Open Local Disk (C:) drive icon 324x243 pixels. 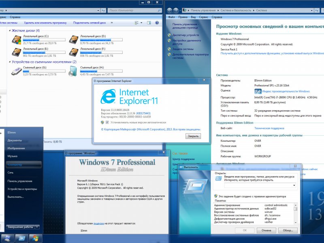click(17, 40)
